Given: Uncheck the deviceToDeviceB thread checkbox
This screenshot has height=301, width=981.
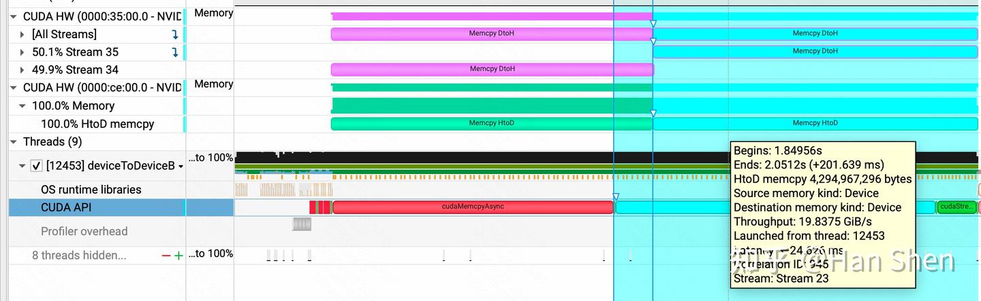Looking at the screenshot, I should pos(37,166).
